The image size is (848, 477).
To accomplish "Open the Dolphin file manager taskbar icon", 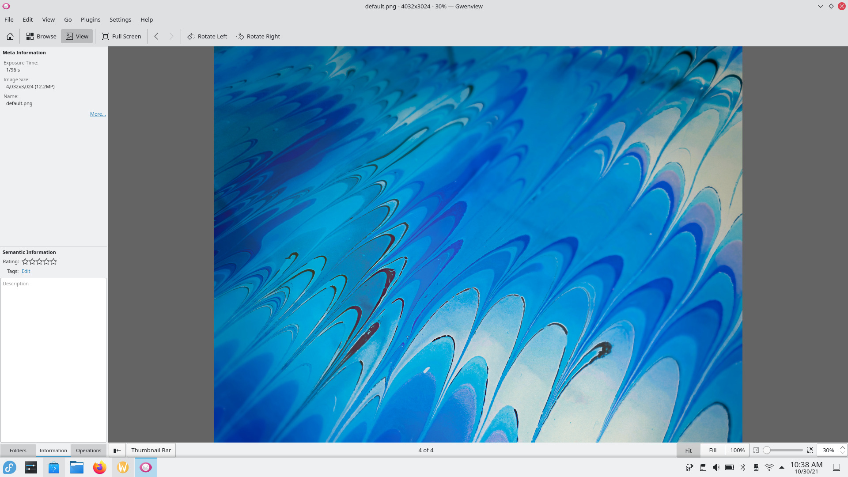I will (77, 467).
